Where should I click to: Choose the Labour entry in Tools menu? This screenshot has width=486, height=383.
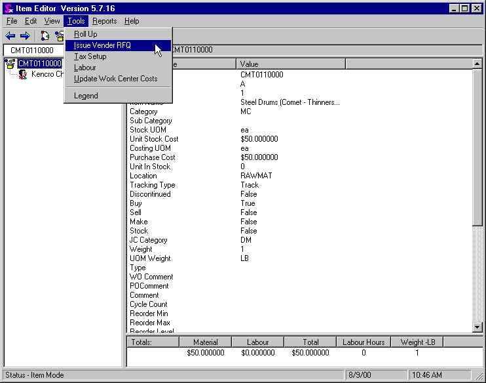tap(84, 68)
